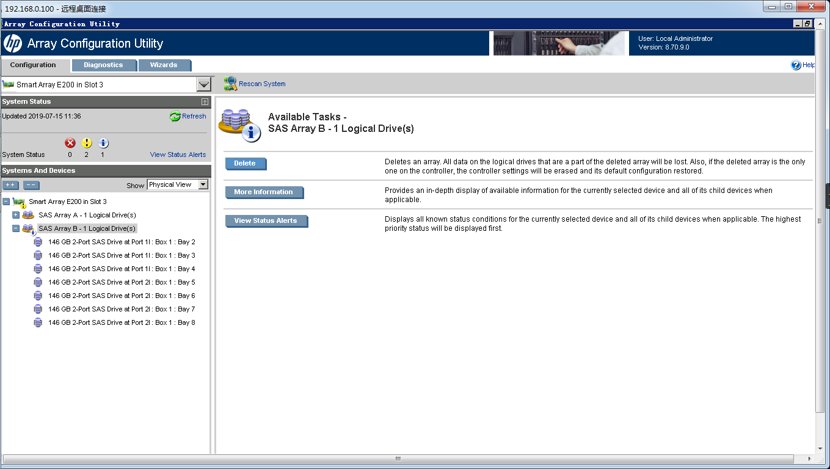Select the 146 GB drive at Bay 5
The height and width of the screenshot is (469, 830).
coord(122,282)
